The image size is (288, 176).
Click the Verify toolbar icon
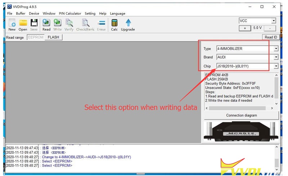[x=69, y=25]
